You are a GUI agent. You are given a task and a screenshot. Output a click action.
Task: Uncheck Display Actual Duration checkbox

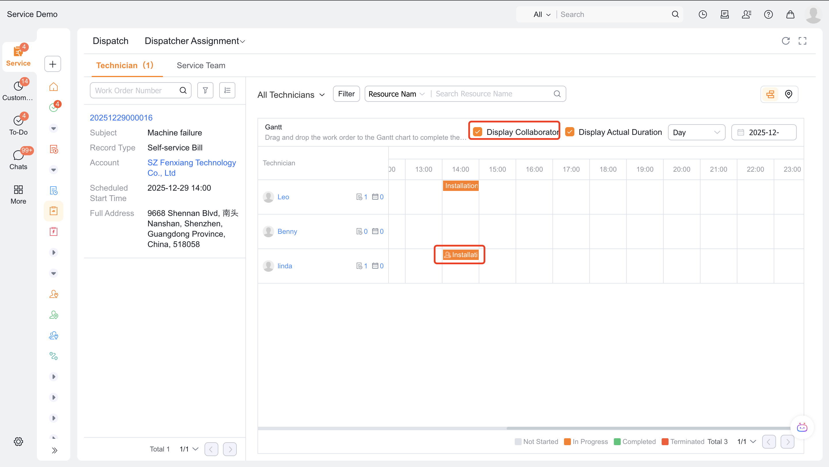click(570, 132)
